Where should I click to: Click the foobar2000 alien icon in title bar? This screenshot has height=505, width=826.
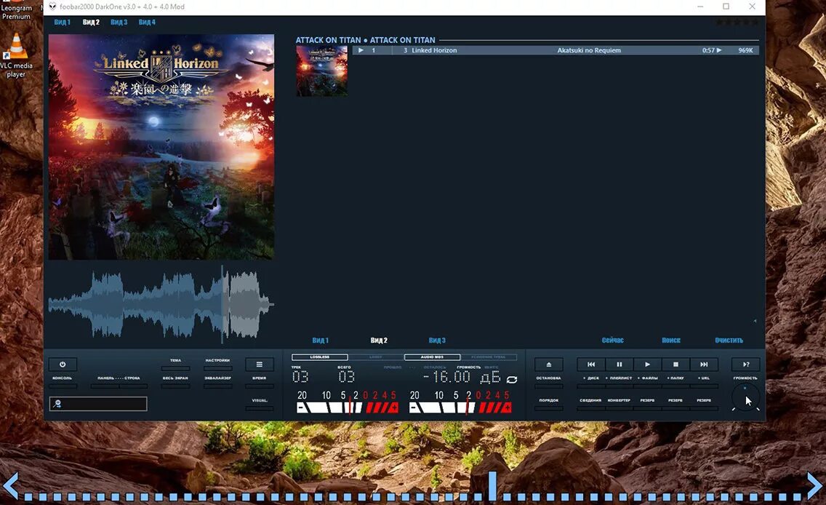pyautogui.click(x=52, y=7)
